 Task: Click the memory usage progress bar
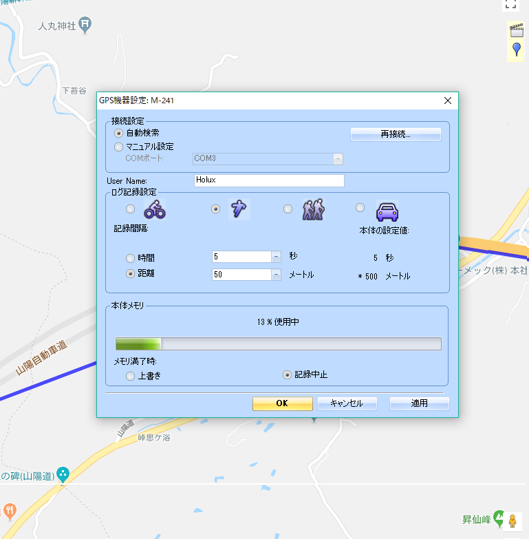(278, 344)
